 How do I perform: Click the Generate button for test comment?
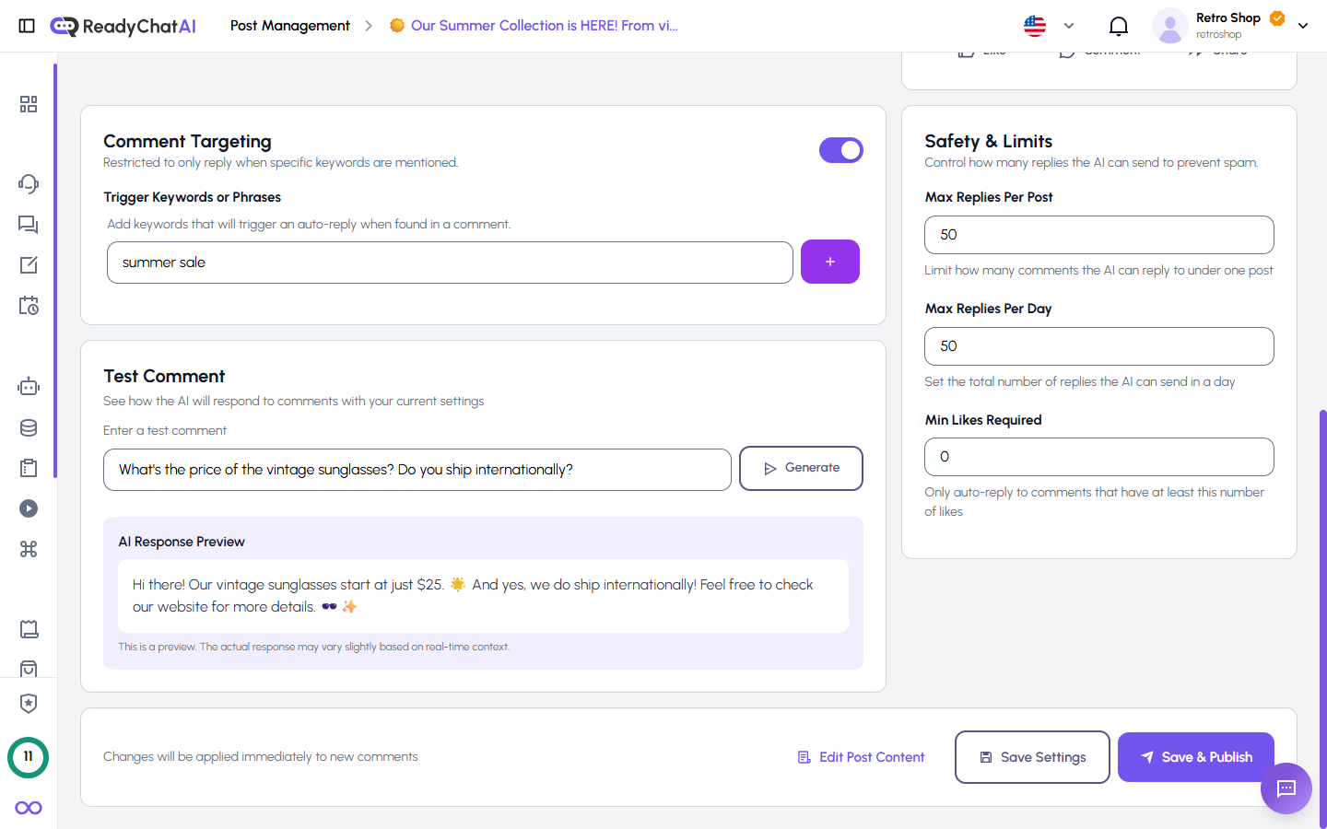coord(801,468)
